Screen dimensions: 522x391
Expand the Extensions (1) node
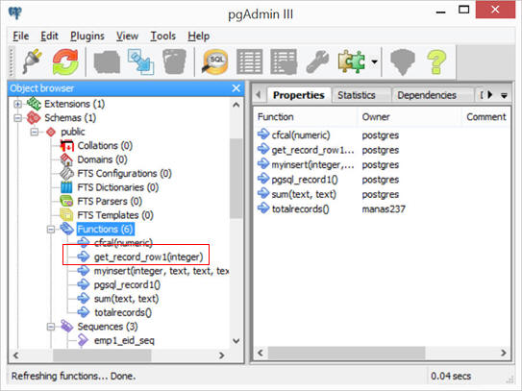tap(17, 104)
